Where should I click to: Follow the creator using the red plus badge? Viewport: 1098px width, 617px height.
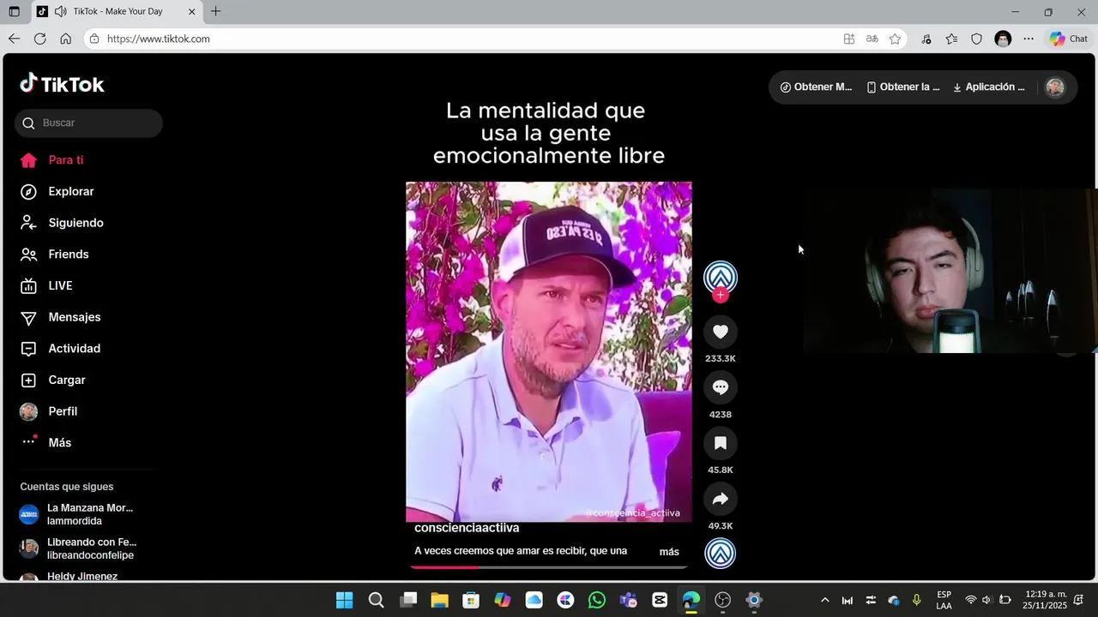tap(721, 295)
